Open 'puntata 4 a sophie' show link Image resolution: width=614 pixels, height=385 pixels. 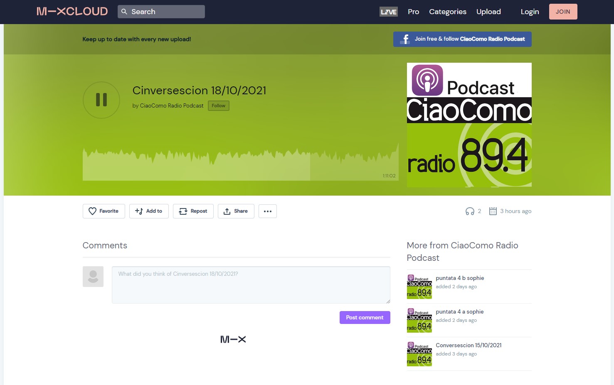[460, 311]
